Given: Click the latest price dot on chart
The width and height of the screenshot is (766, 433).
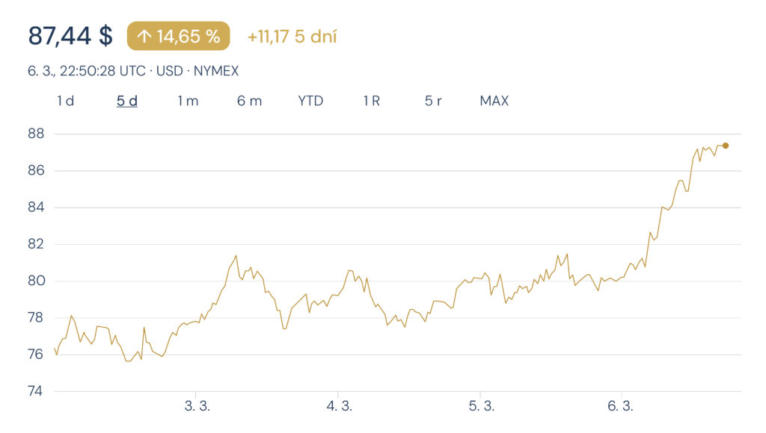Looking at the screenshot, I should coord(726,146).
